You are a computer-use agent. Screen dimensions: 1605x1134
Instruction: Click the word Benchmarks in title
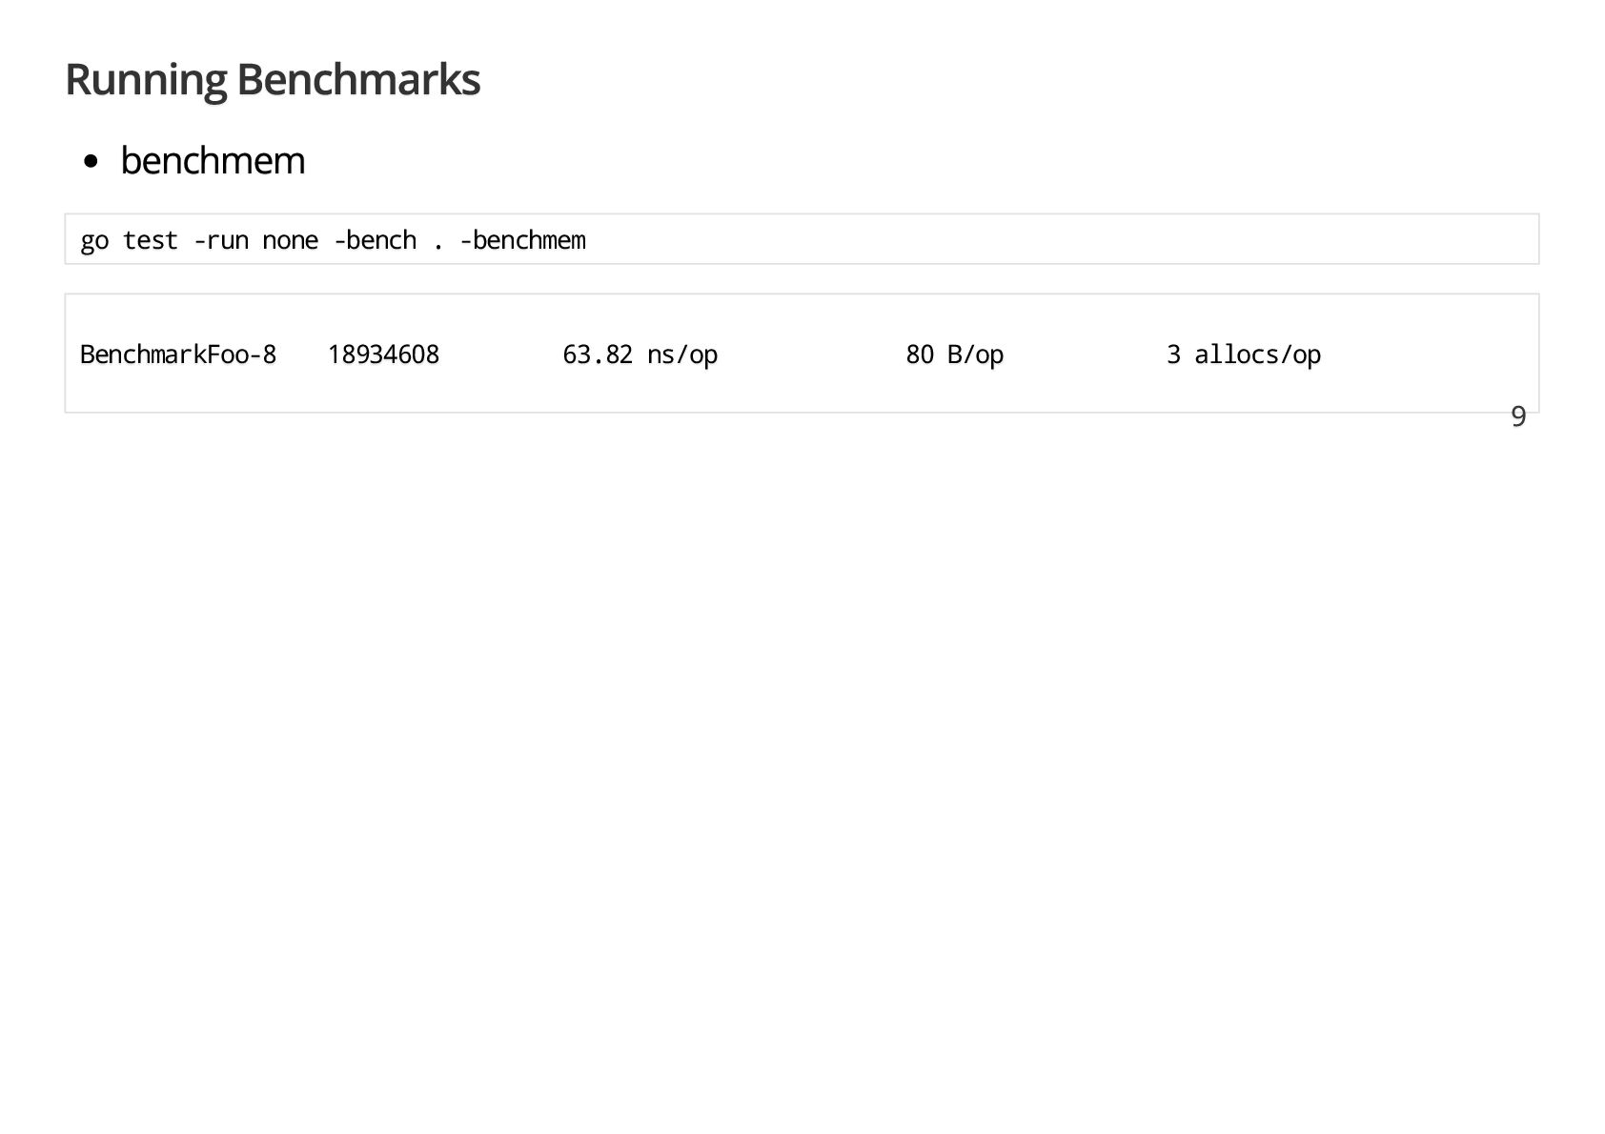click(x=357, y=79)
